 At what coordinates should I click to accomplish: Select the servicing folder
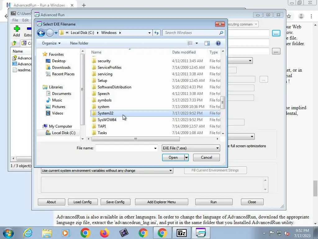coord(105,74)
